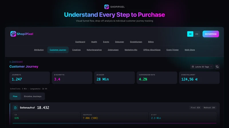
Task: Go to Billing
Action: 151,42
